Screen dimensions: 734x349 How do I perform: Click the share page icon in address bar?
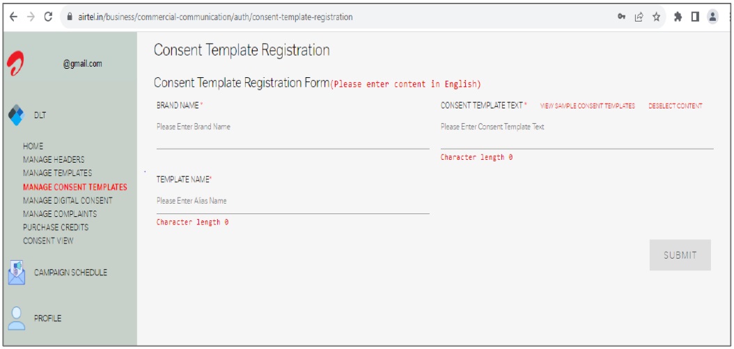(639, 17)
